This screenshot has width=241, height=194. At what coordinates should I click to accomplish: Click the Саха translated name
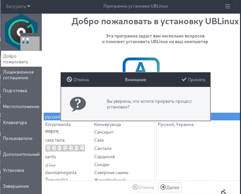[99, 140]
